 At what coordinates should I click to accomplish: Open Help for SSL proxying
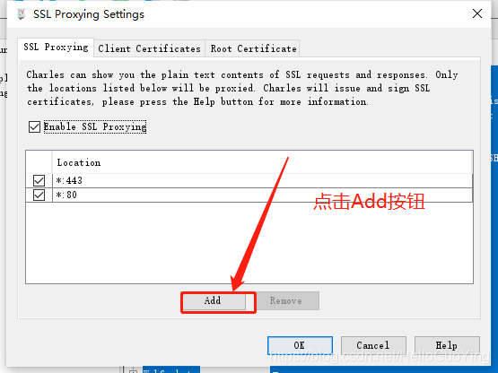pyautogui.click(x=447, y=345)
